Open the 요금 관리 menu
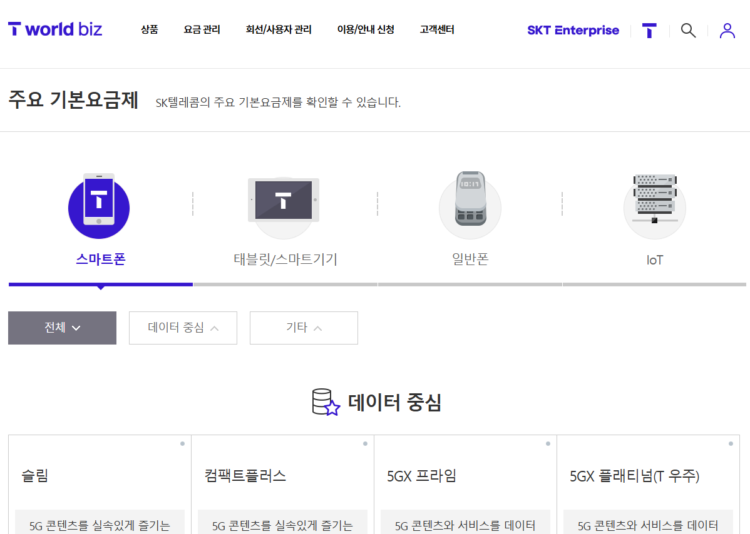Viewport: 750px width, 534px height. pos(202,29)
